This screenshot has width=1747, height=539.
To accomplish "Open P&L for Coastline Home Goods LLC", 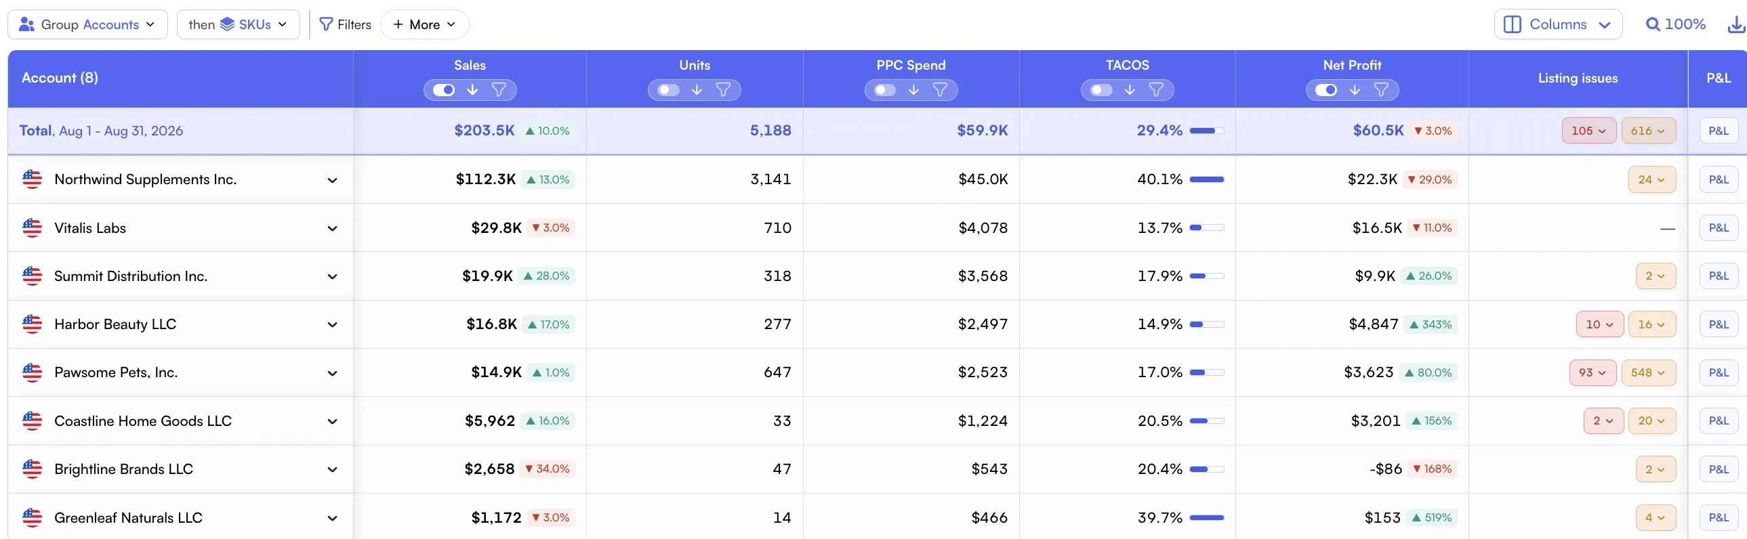I will coord(1719,421).
